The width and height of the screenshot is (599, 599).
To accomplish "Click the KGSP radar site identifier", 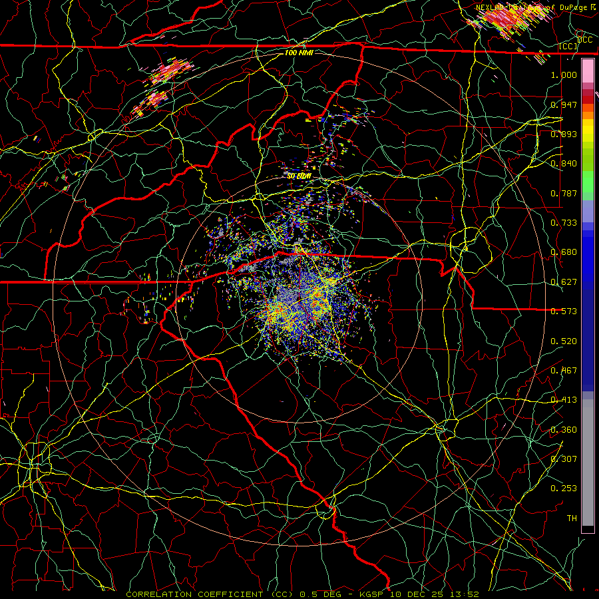I will pyautogui.click(x=373, y=594).
